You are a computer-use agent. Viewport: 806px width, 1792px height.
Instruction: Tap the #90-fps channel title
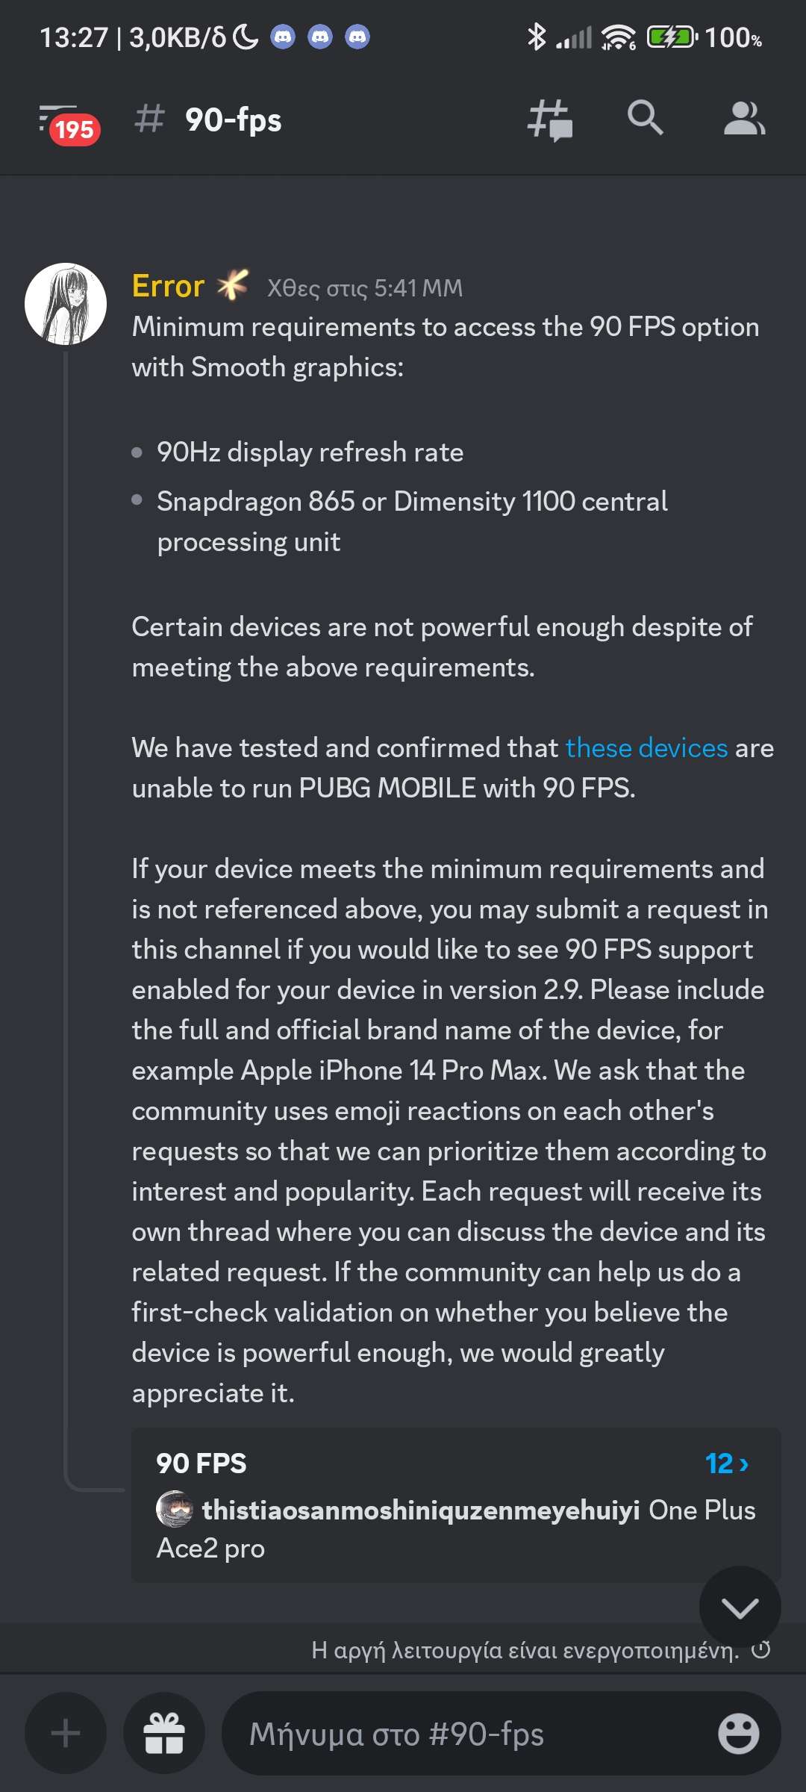231,120
